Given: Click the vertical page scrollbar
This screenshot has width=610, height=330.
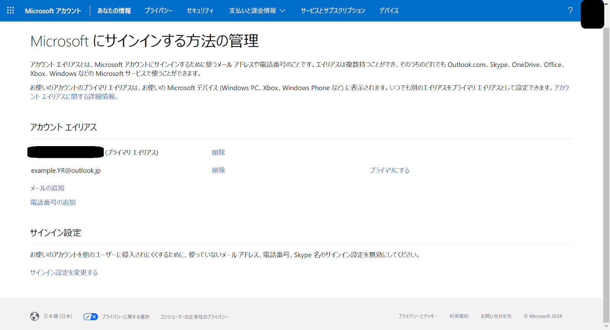Looking at the screenshot, I should click(606, 175).
